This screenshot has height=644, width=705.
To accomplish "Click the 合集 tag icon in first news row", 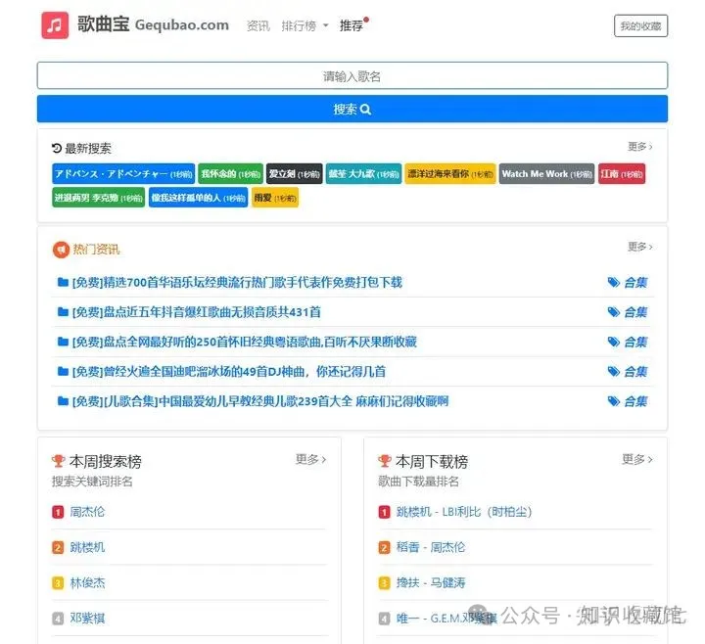I will [614, 283].
